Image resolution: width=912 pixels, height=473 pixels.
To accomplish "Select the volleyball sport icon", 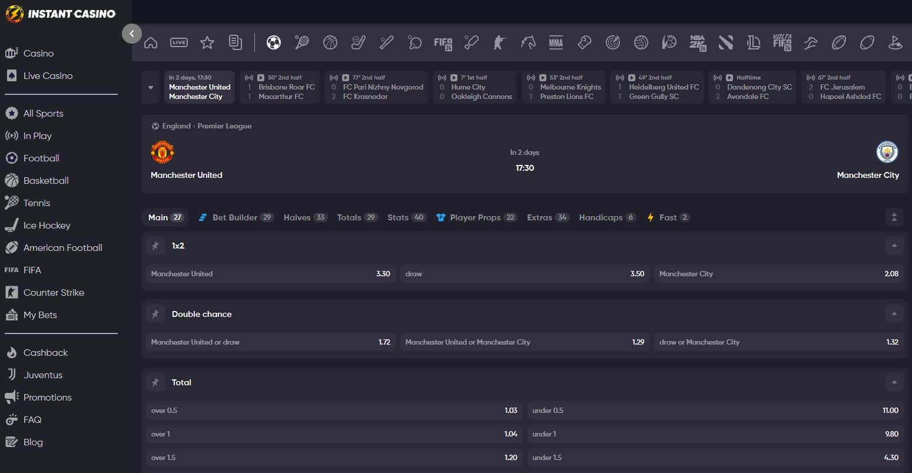I will 641,42.
